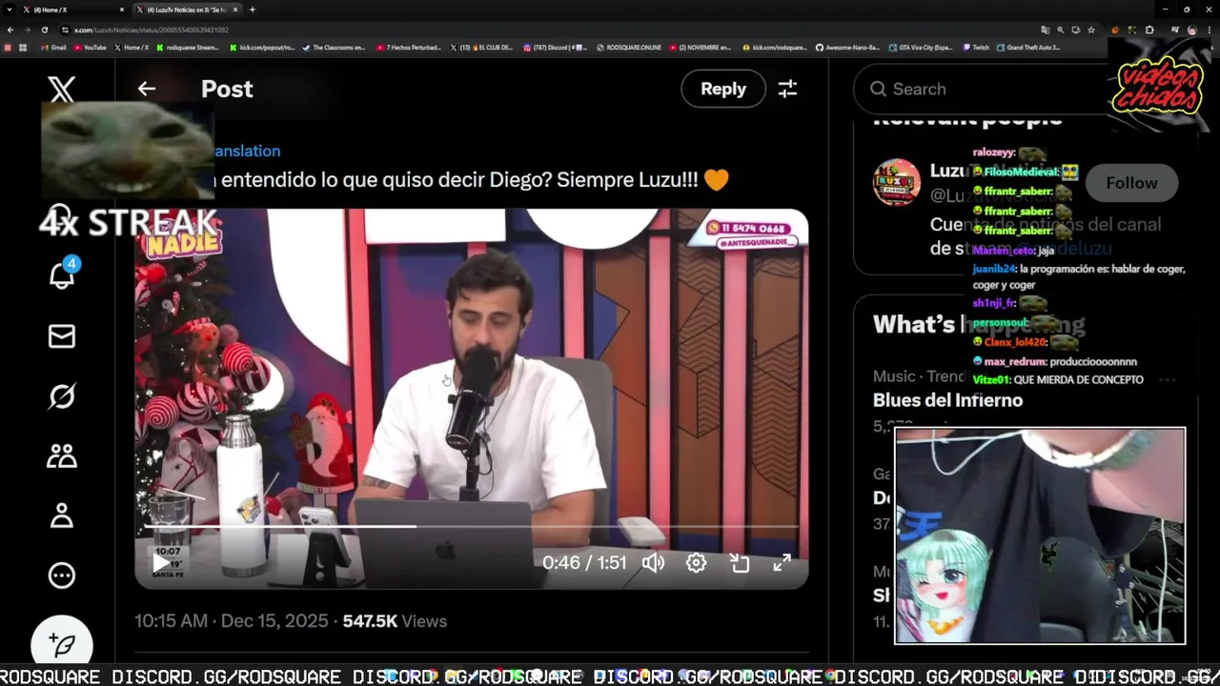
Task: Click the translate page icon in address bar
Action: pos(1046,30)
